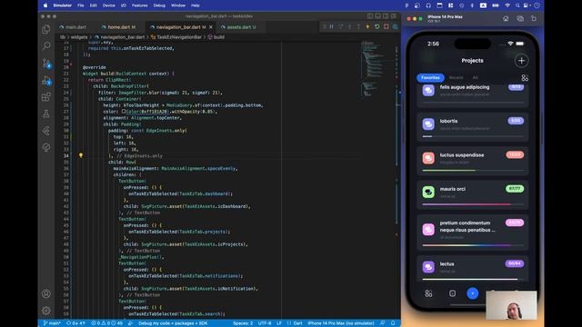The height and width of the screenshot is (327, 582).
Task: Click the main git branch in status bar
Action: click(x=52, y=323)
